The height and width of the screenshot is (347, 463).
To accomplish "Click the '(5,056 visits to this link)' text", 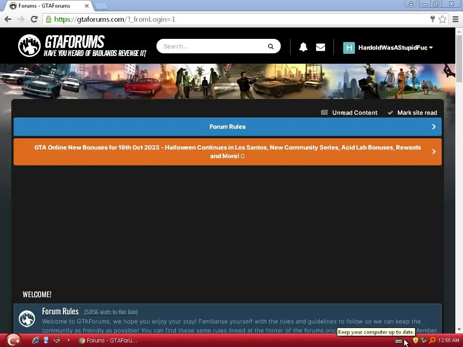I will (x=111, y=312).
